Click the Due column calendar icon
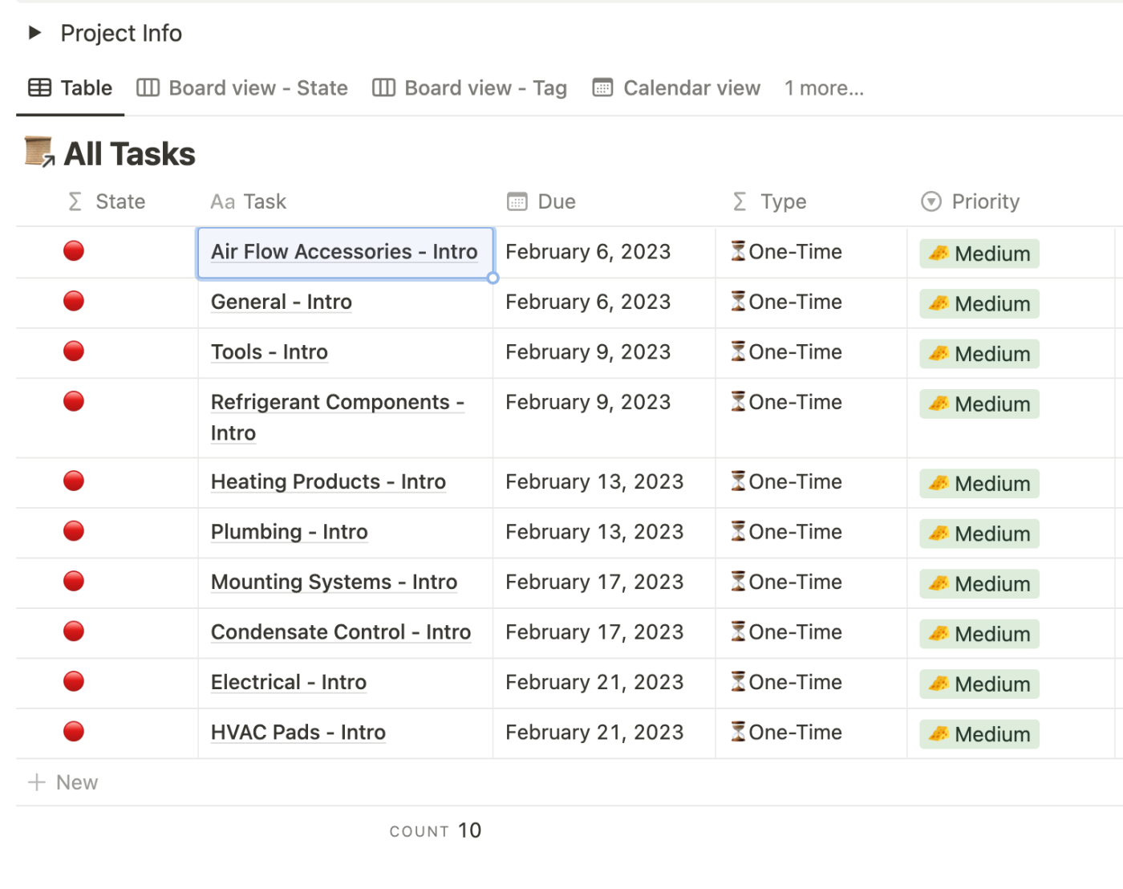1123x889 pixels. [517, 202]
